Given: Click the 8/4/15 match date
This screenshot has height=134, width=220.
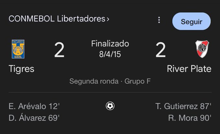Looking at the screenshot, I should click(x=110, y=54).
